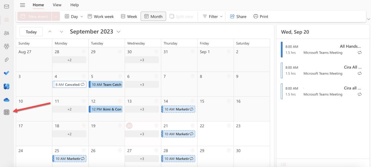Open the People contacts icon
Image resolution: width=371 pixels, height=167 pixels.
7,33
